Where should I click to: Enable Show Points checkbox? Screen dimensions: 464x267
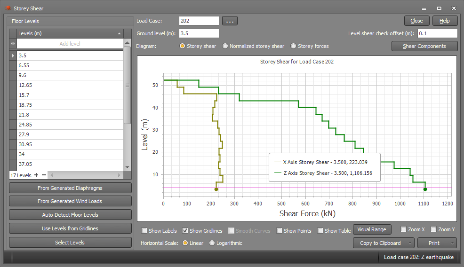tap(280, 231)
